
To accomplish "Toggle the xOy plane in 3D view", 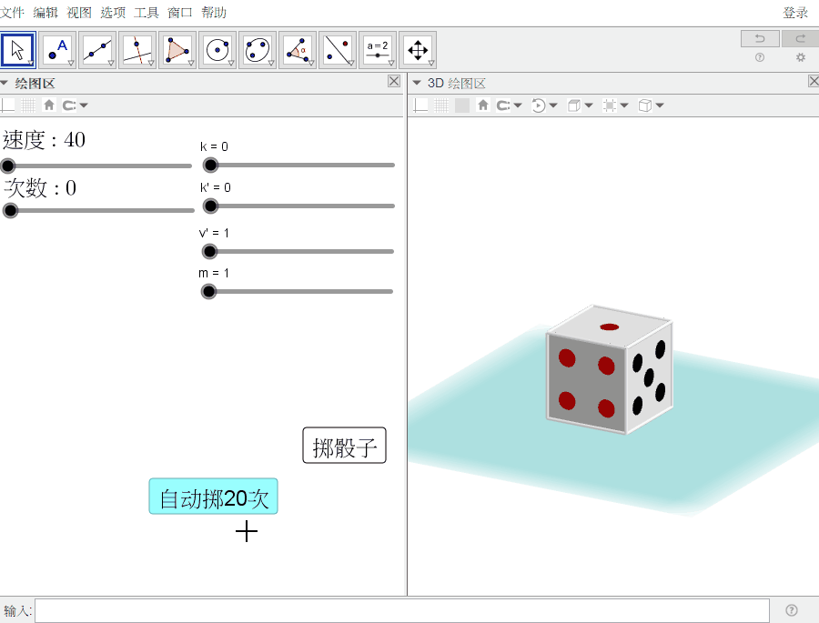I will tap(462, 106).
